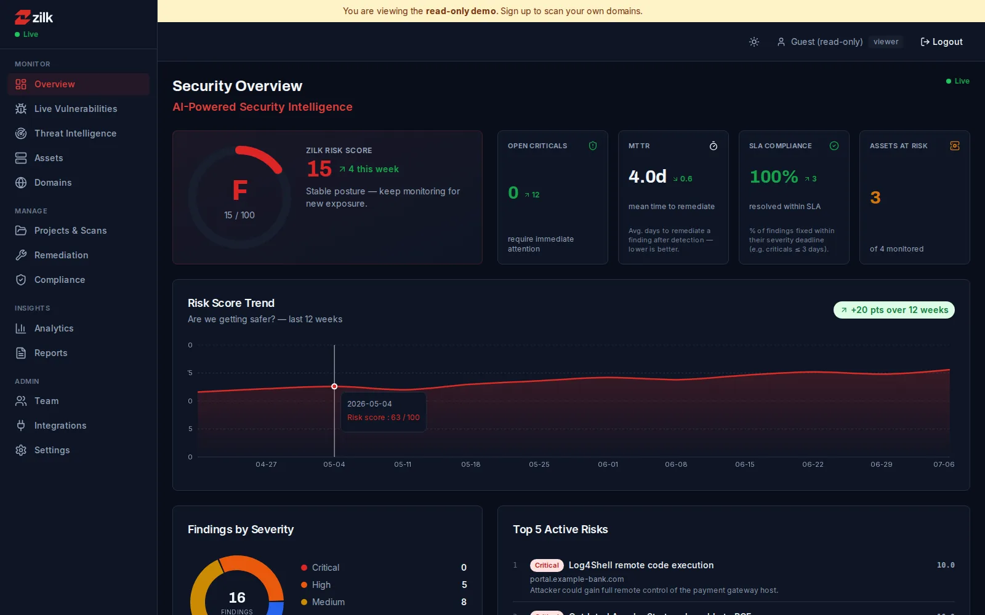This screenshot has height=615, width=985.
Task: Toggle the light/dark theme sun icon
Action: tap(754, 42)
